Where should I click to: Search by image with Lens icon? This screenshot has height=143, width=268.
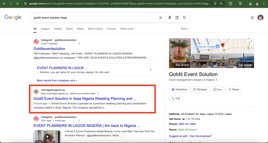177,17
